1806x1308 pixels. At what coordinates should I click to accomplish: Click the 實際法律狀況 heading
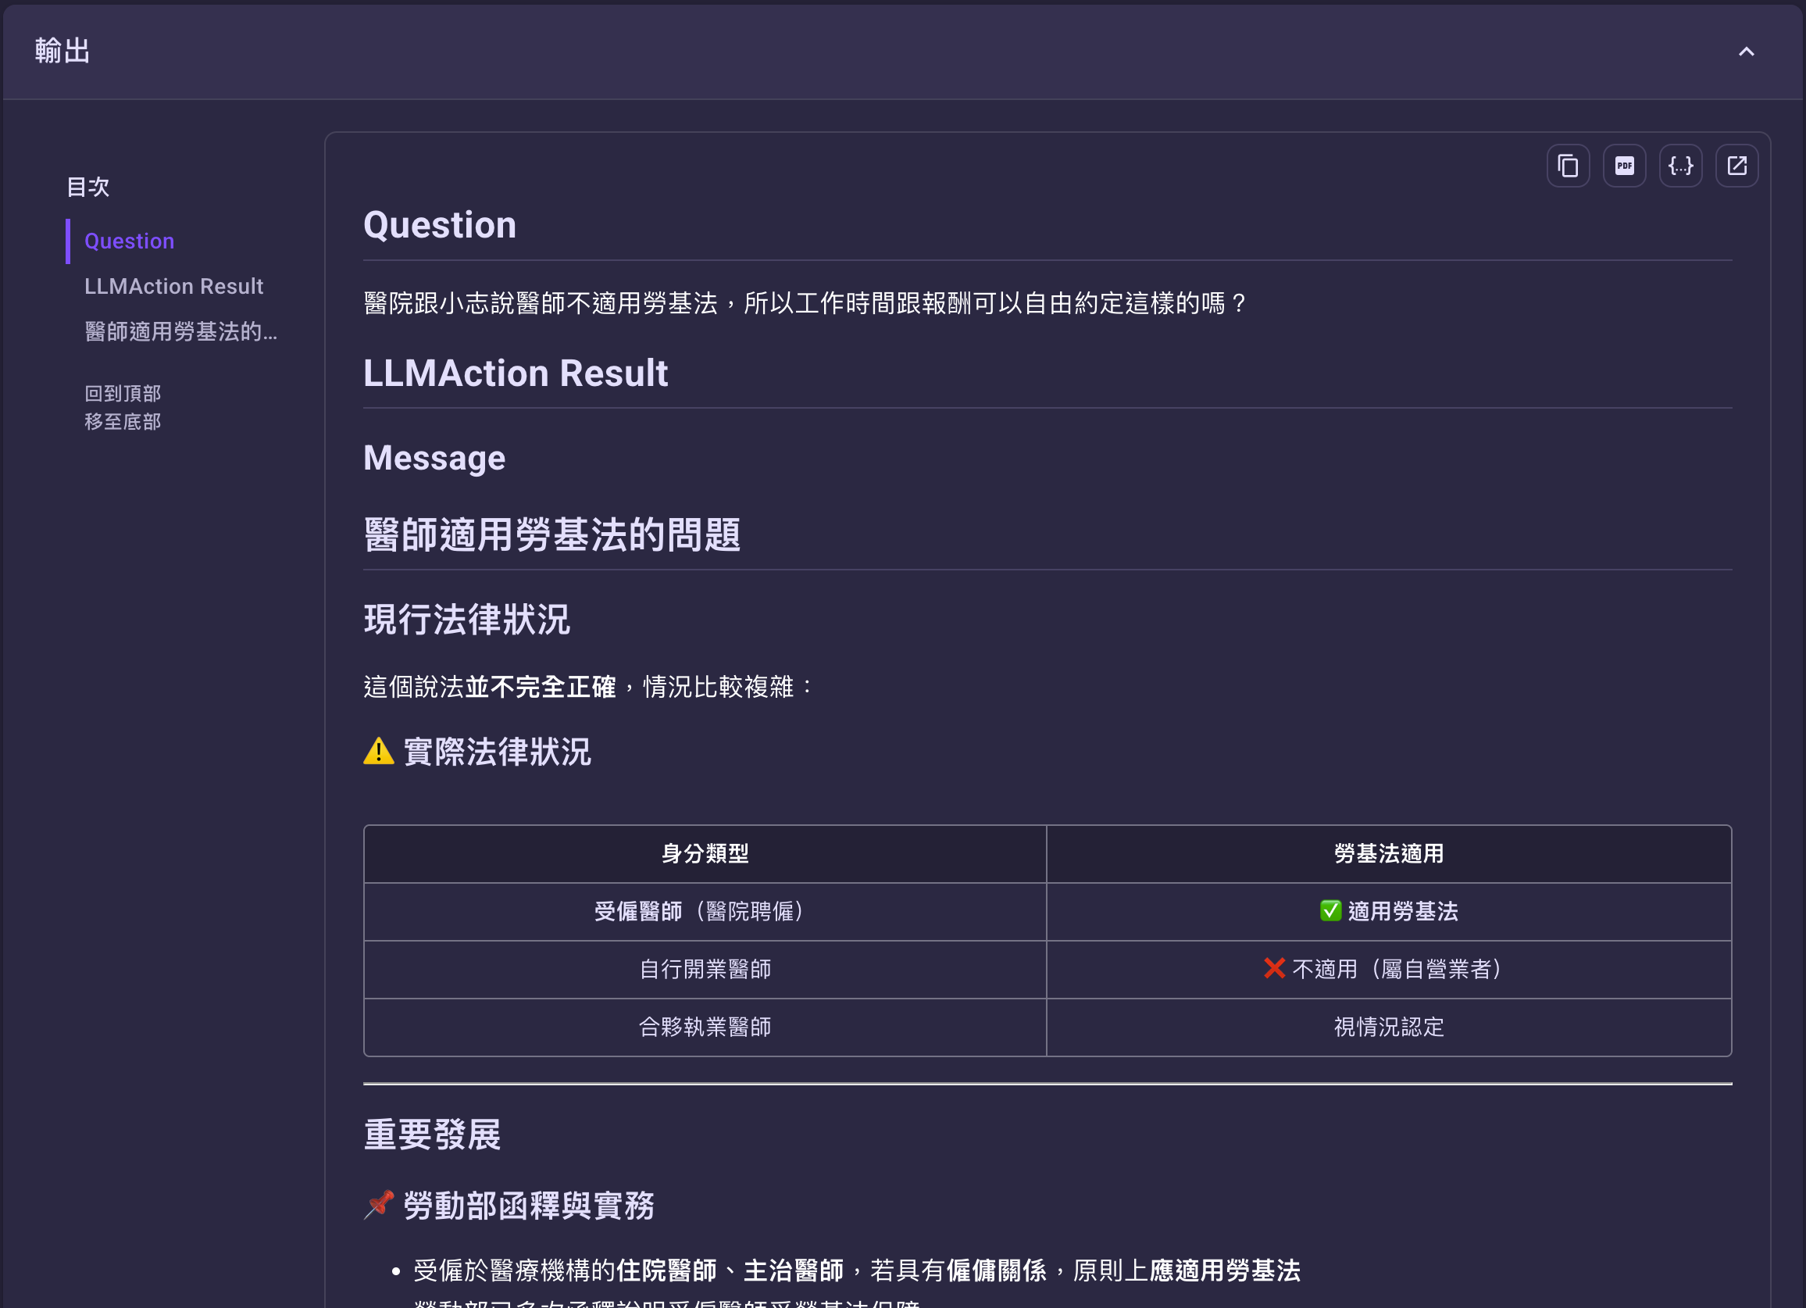pyautogui.click(x=497, y=751)
